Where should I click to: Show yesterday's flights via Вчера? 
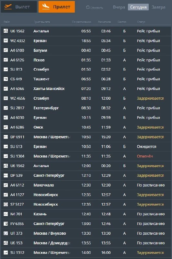[119, 7]
